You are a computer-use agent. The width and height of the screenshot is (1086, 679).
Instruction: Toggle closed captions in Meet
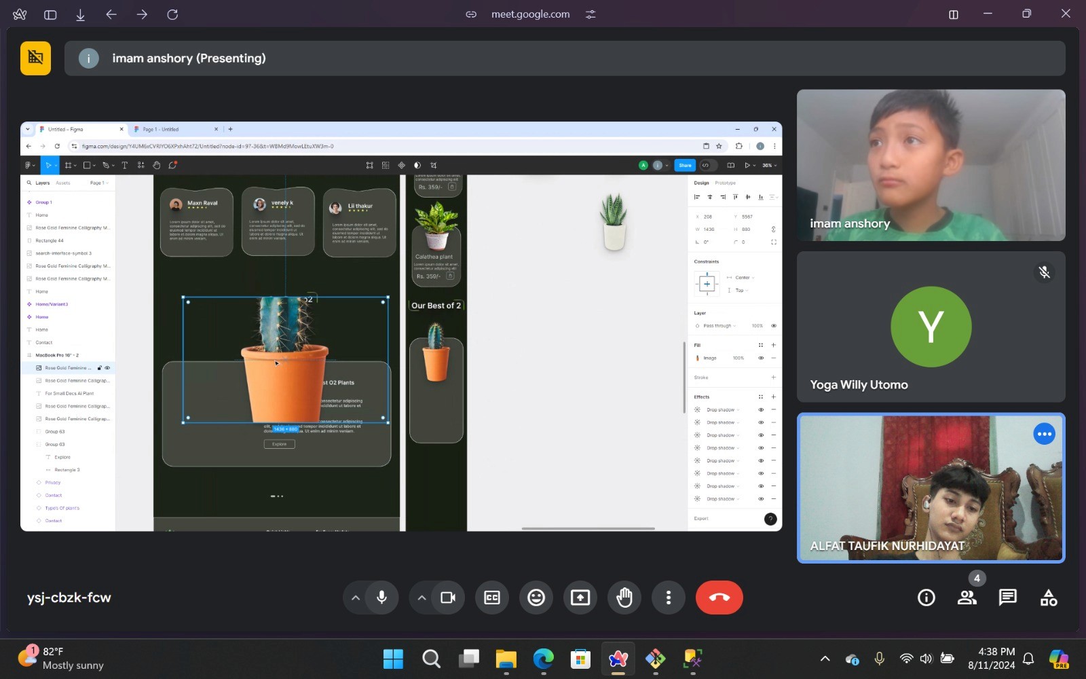[x=492, y=598]
